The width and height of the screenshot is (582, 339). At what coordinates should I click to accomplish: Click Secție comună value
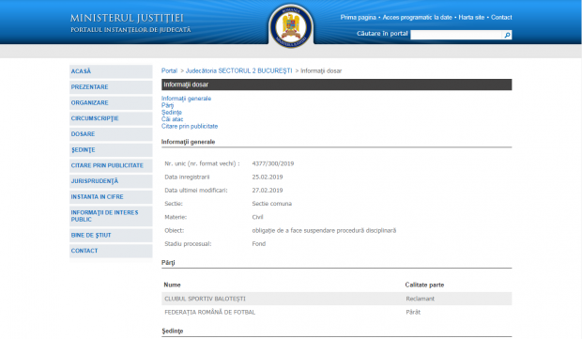tap(271, 204)
